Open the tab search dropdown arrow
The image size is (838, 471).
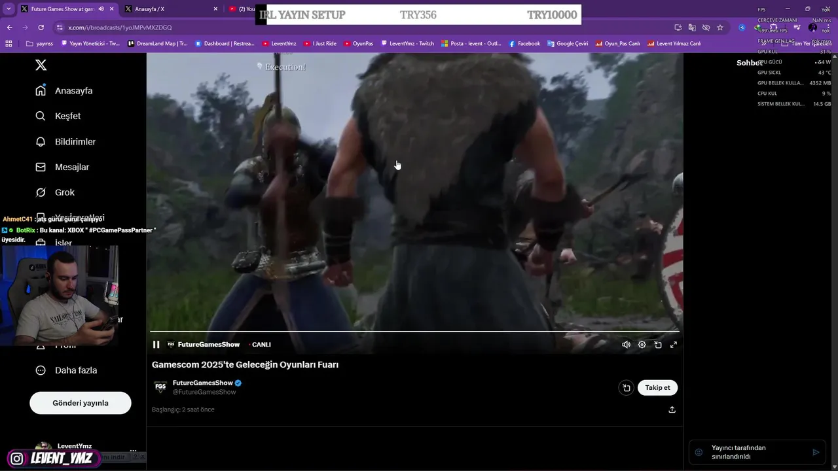(x=8, y=9)
